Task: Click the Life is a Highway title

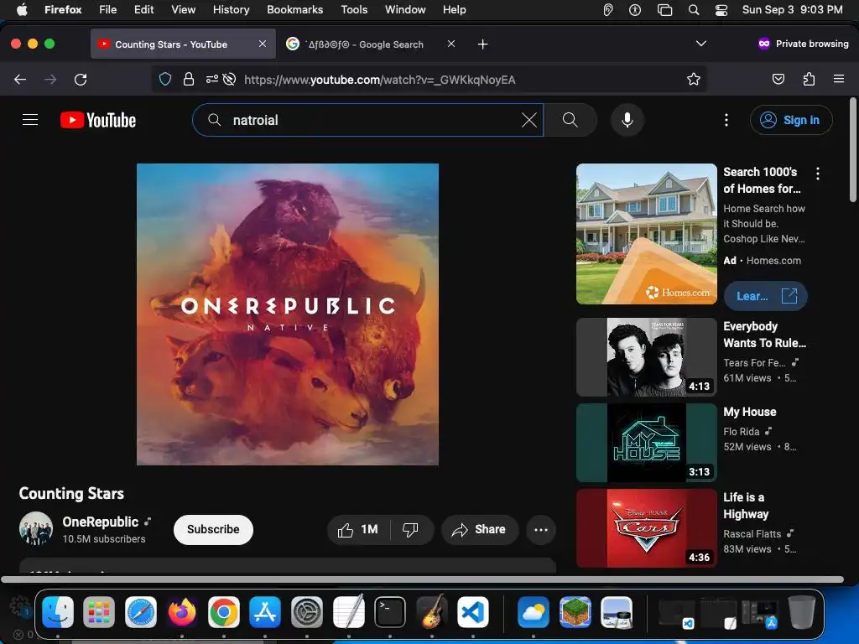Action: click(x=746, y=506)
